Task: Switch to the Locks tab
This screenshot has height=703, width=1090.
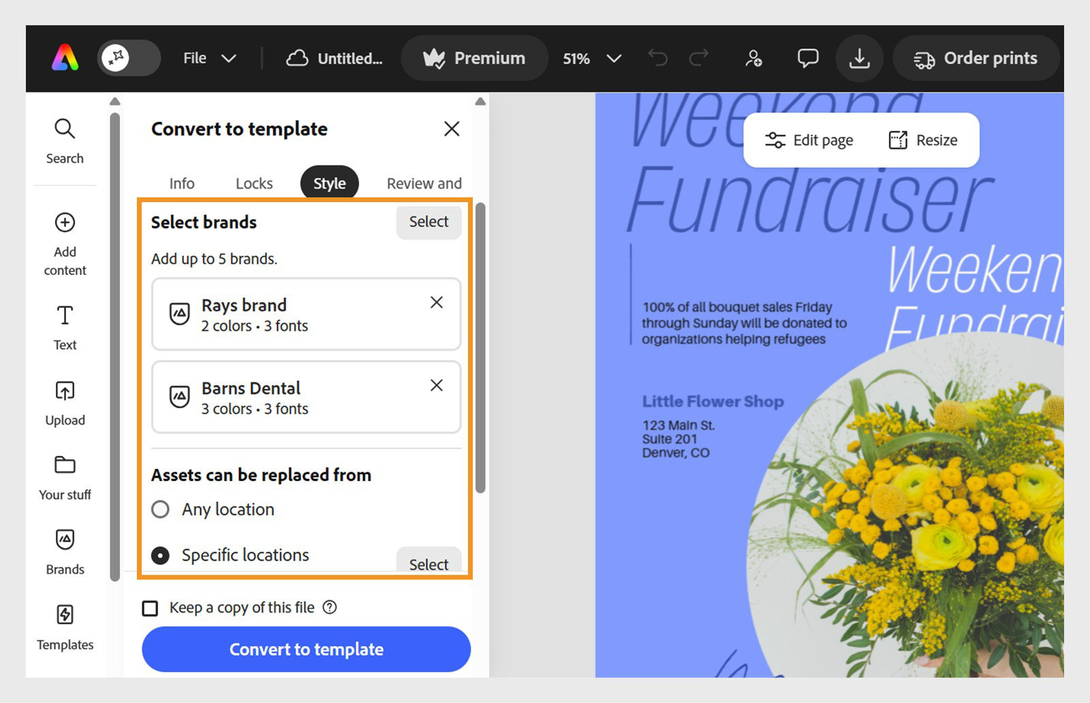Action: coord(253,183)
